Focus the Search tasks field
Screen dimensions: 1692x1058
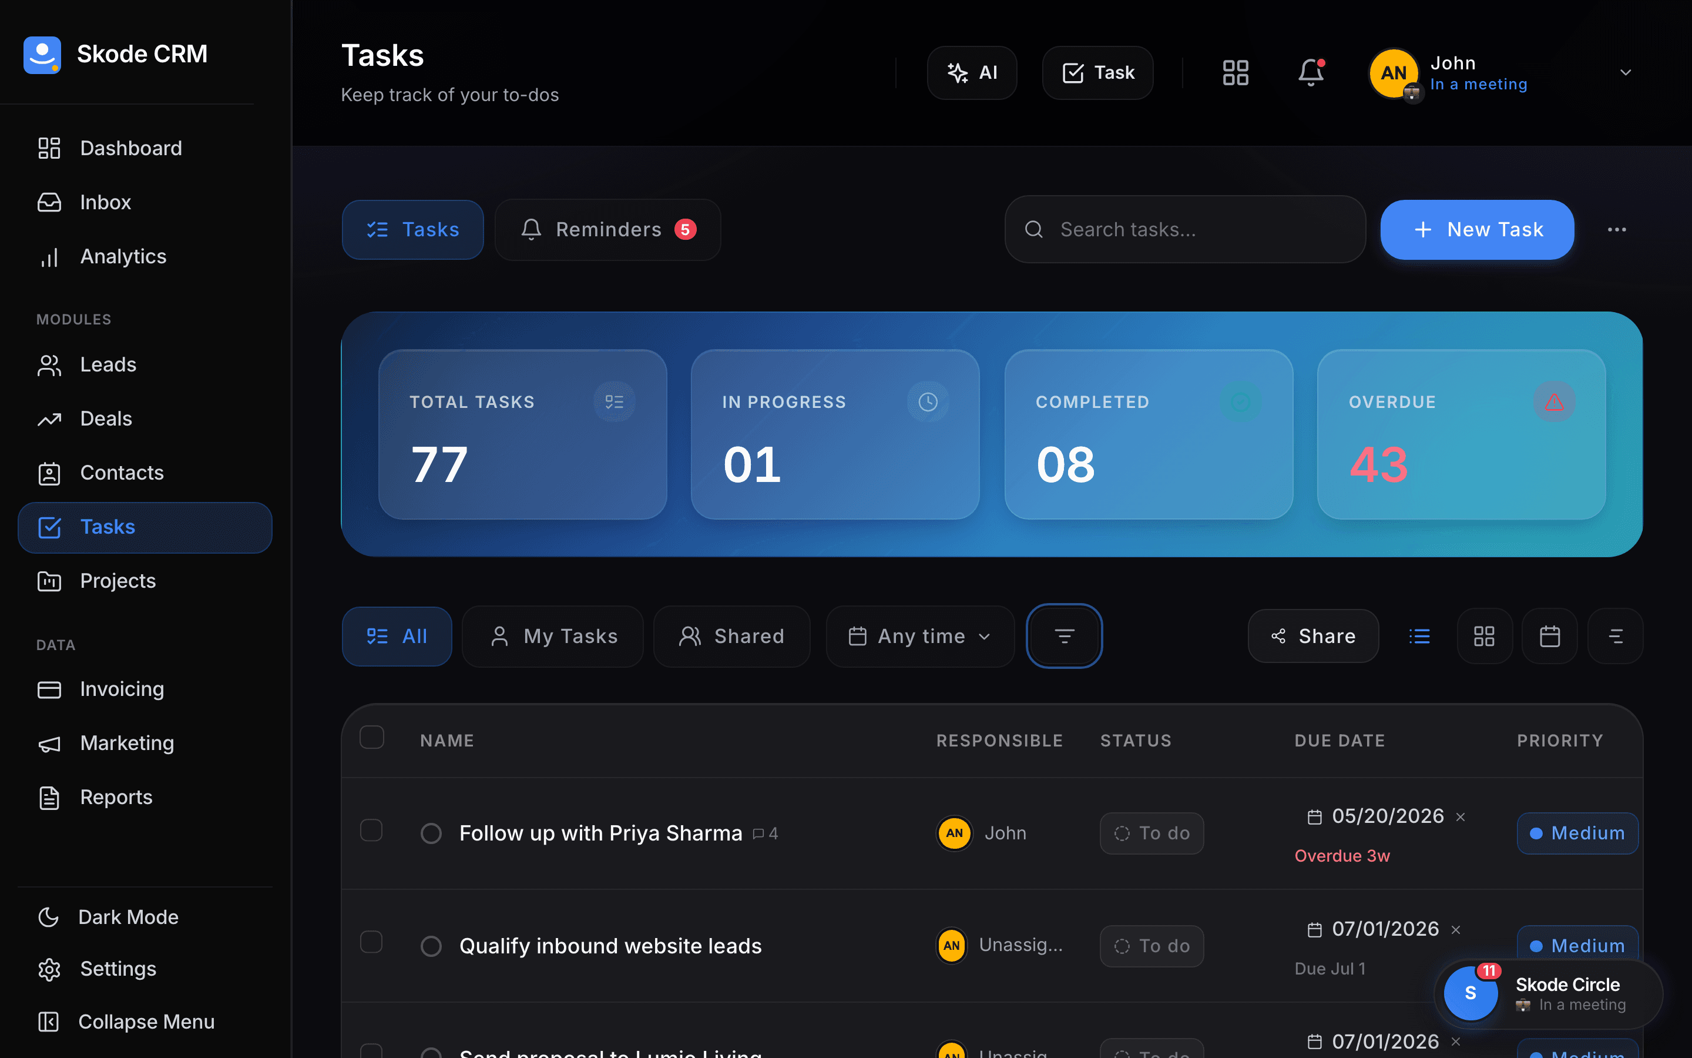tap(1185, 229)
